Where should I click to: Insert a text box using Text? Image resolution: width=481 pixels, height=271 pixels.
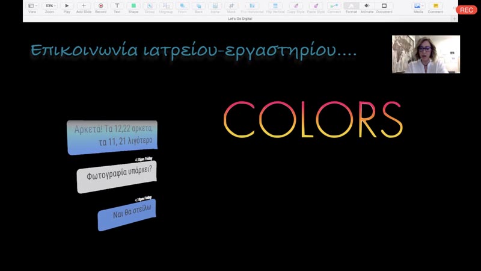(117, 6)
